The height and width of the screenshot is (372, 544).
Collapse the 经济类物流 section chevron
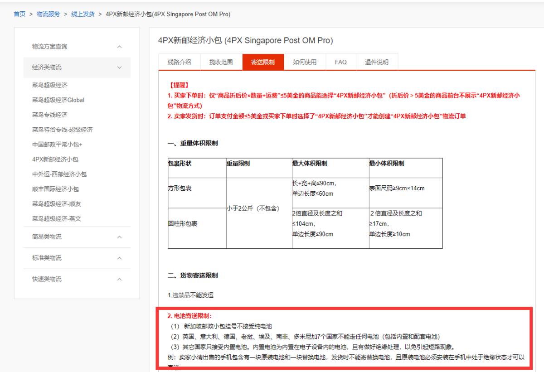click(119, 68)
